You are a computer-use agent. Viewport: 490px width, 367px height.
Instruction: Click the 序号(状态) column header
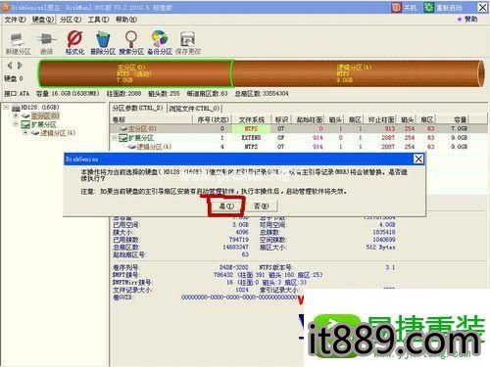tap(213, 119)
